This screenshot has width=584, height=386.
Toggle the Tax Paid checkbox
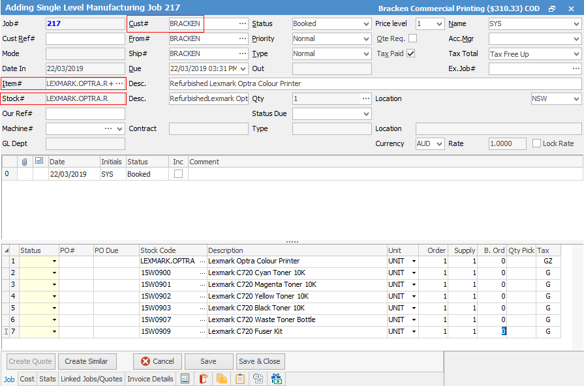pos(411,53)
